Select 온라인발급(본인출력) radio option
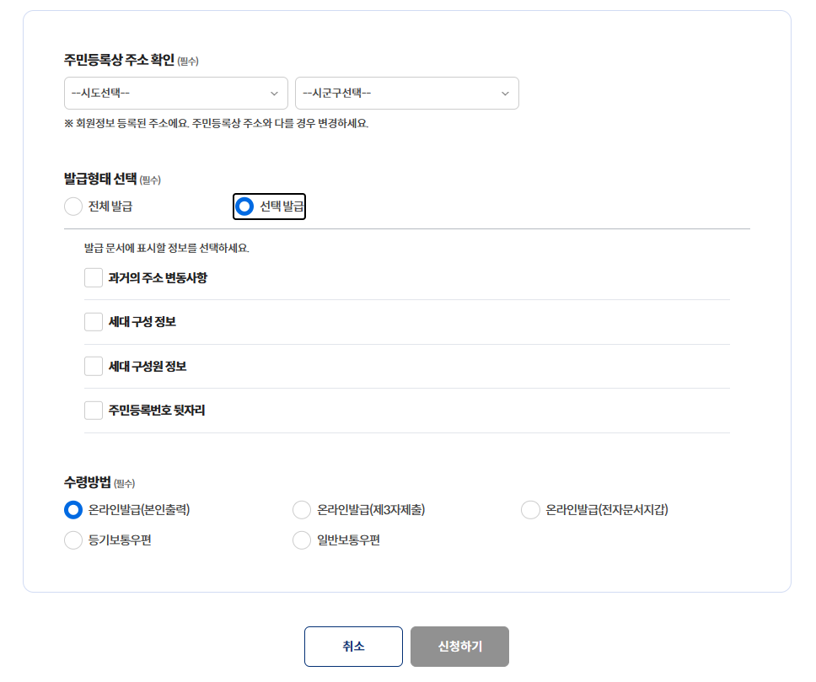Viewport: 816px width, 682px height. (73, 510)
